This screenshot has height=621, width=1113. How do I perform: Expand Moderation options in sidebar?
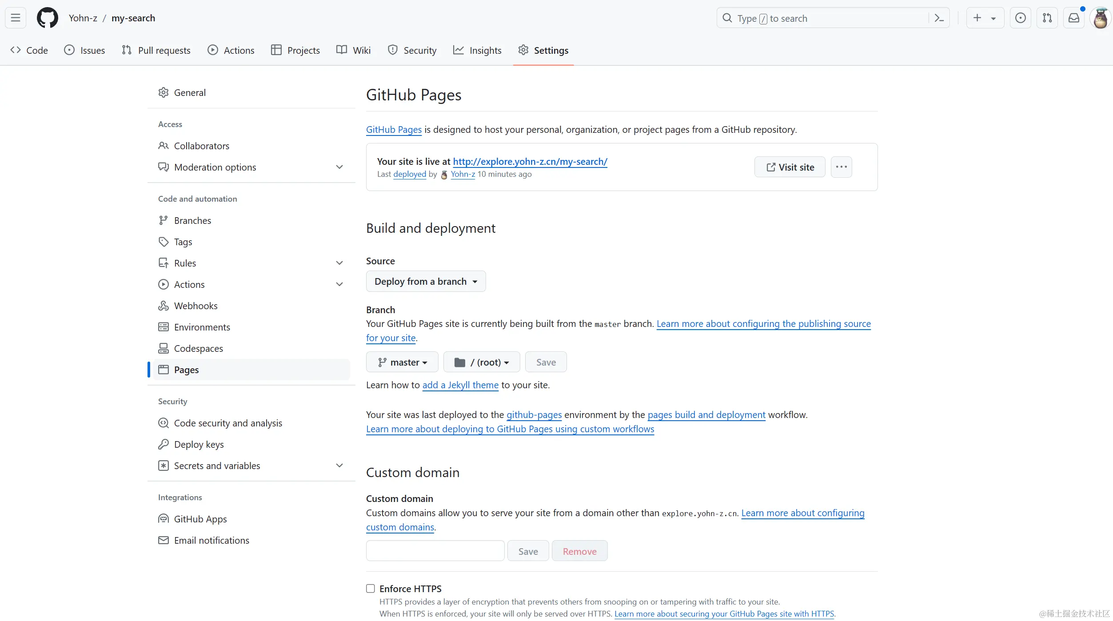coord(339,167)
